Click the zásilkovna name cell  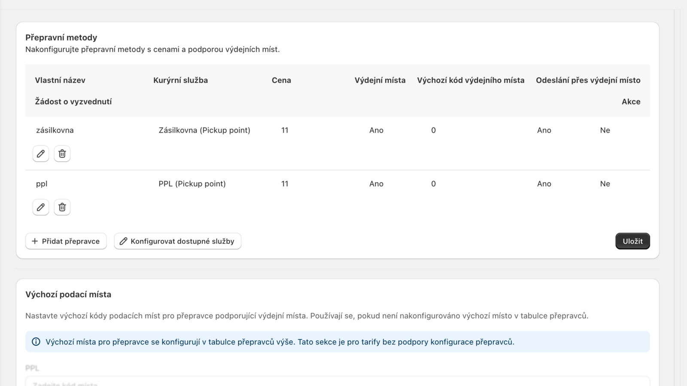(x=55, y=130)
